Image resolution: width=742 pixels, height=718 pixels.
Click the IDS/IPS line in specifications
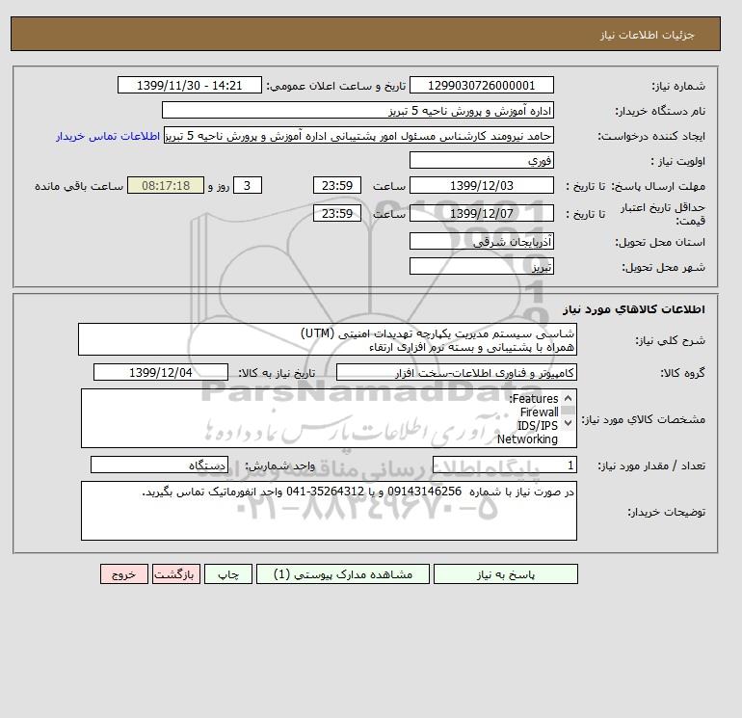pyautogui.click(x=537, y=425)
